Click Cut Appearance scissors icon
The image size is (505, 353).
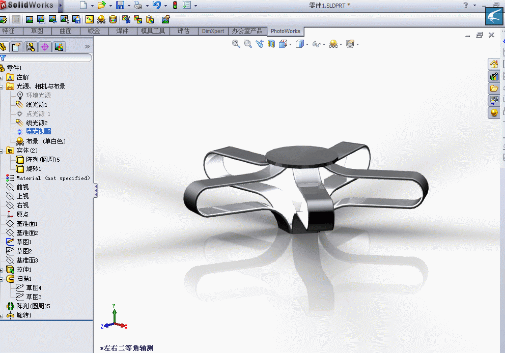[x=126, y=20]
